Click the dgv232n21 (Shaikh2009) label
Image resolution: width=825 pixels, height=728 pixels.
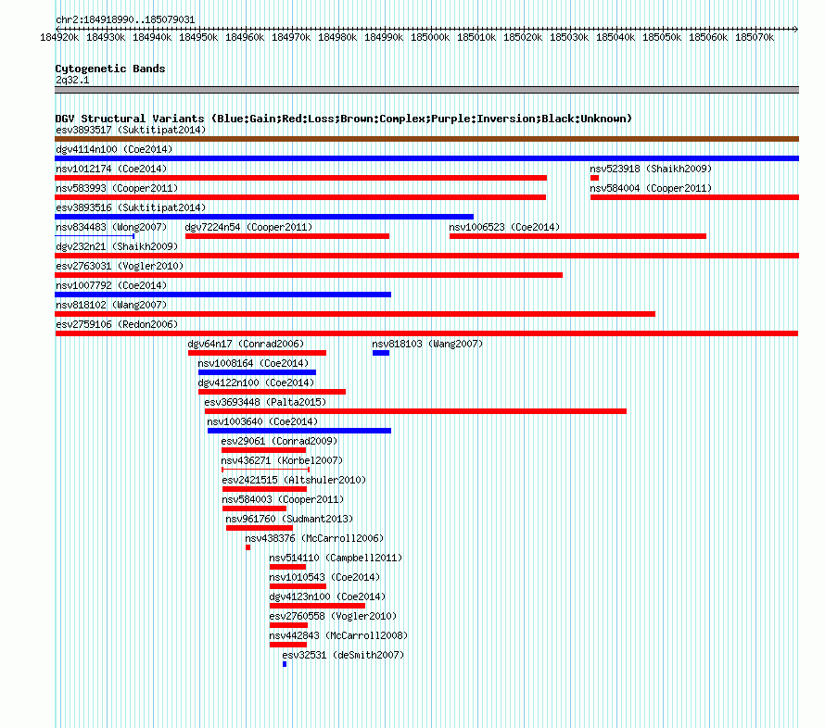117,246
